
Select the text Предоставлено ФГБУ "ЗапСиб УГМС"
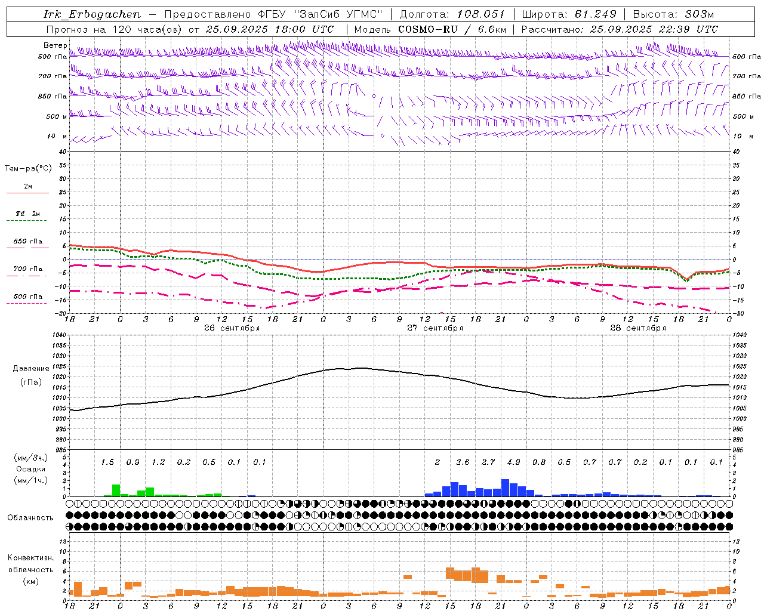273,14
